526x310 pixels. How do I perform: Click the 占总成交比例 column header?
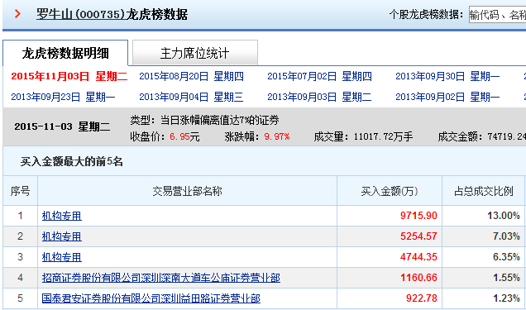tap(483, 191)
